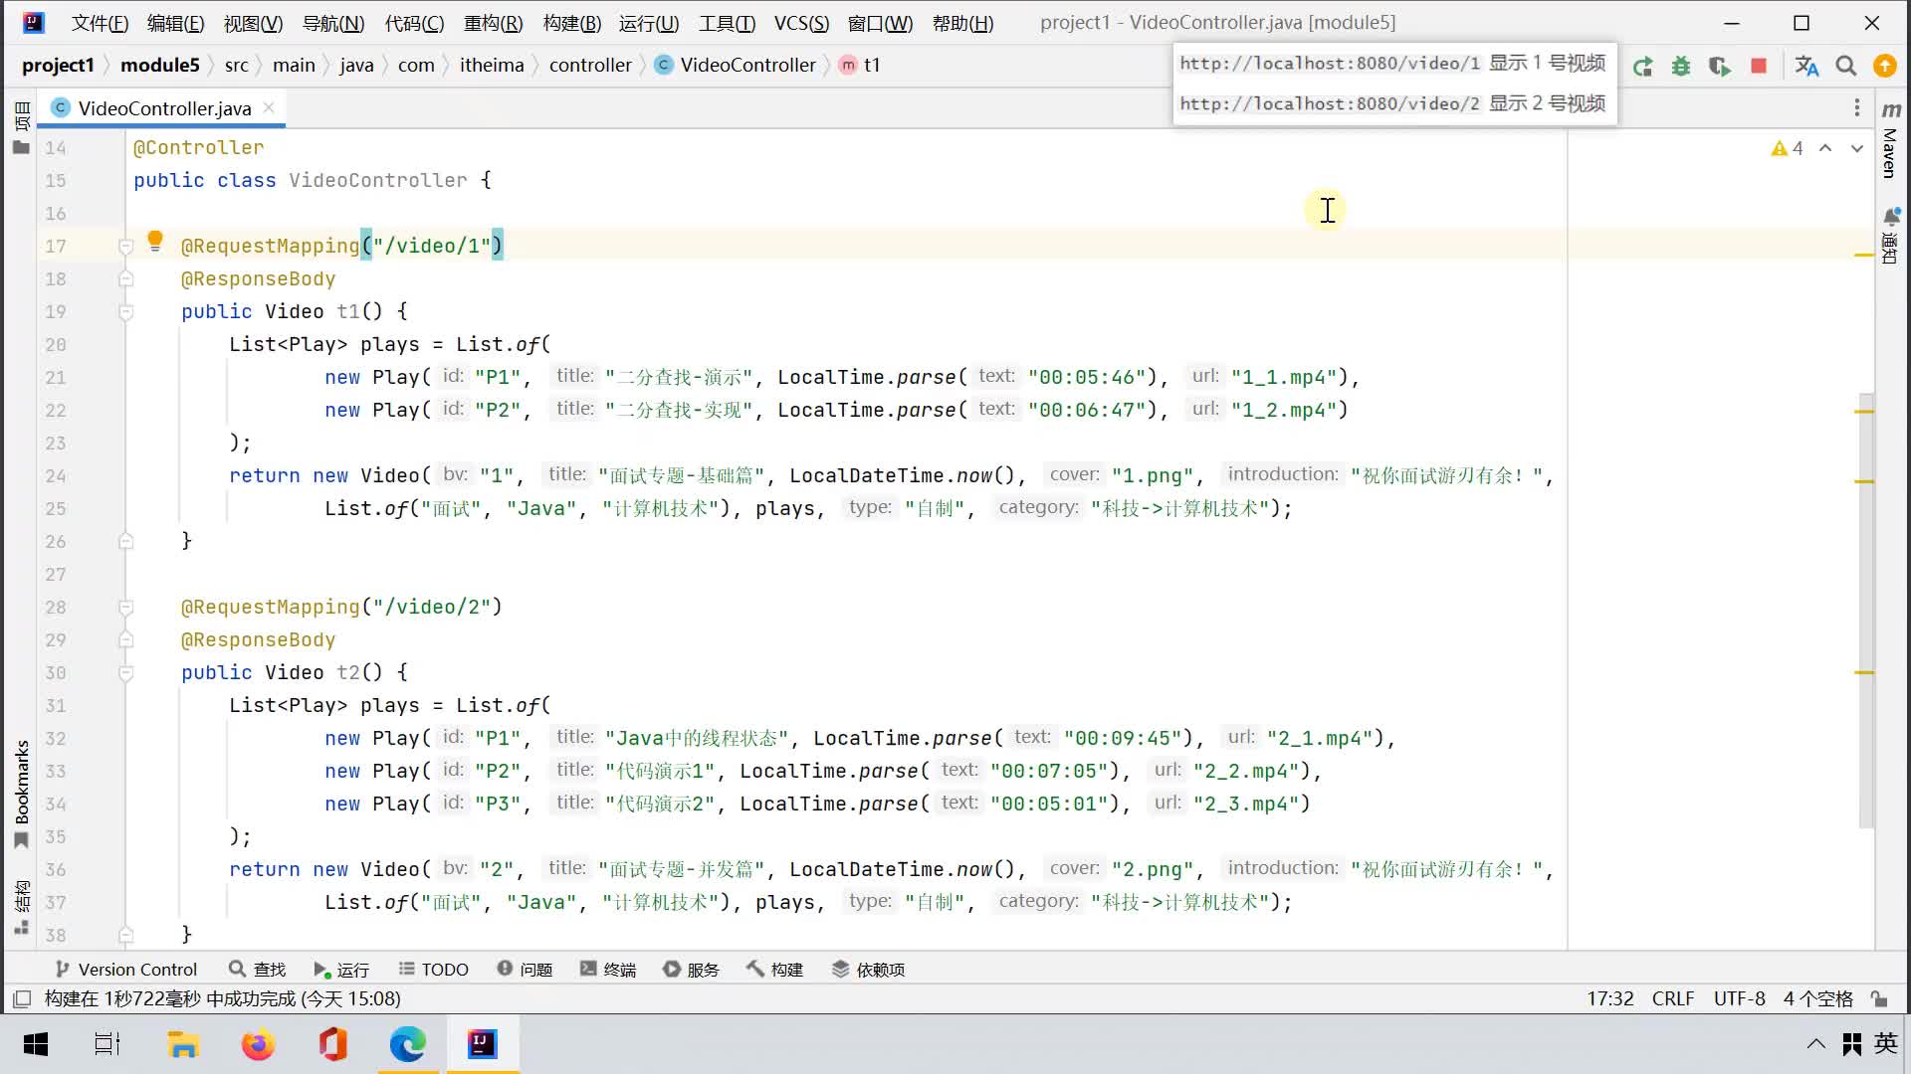Open Firefox from the taskbar

(258, 1044)
